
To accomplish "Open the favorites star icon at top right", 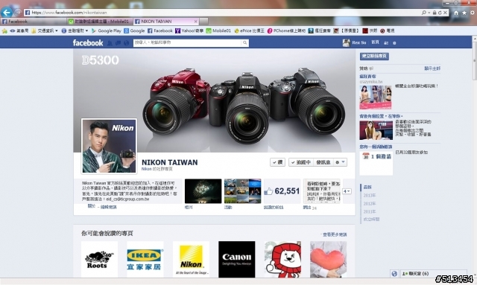I will point(464,13).
